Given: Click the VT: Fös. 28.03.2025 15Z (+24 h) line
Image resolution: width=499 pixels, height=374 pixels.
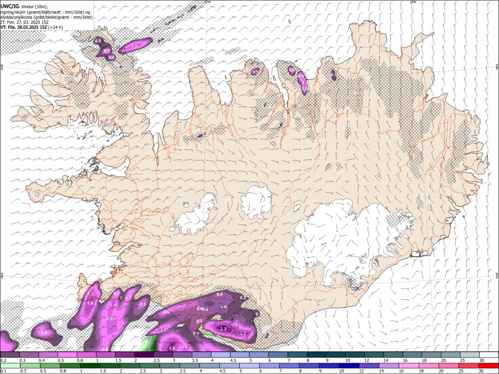Looking at the screenshot, I should click(x=32, y=27).
